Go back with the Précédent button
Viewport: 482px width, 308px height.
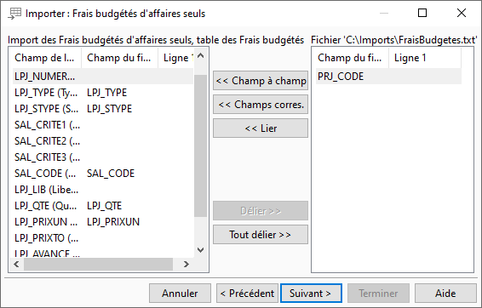(x=247, y=294)
